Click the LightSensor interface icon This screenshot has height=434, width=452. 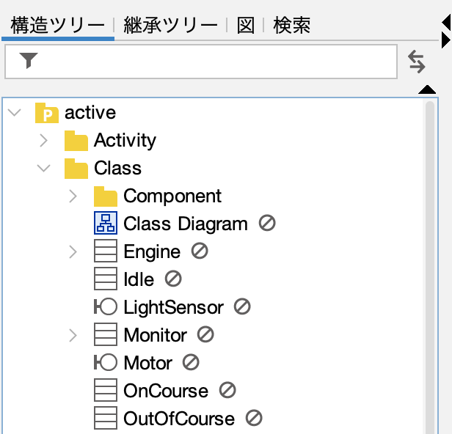106,306
